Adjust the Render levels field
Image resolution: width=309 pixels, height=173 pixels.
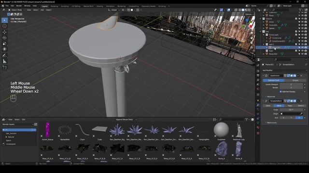(291, 87)
